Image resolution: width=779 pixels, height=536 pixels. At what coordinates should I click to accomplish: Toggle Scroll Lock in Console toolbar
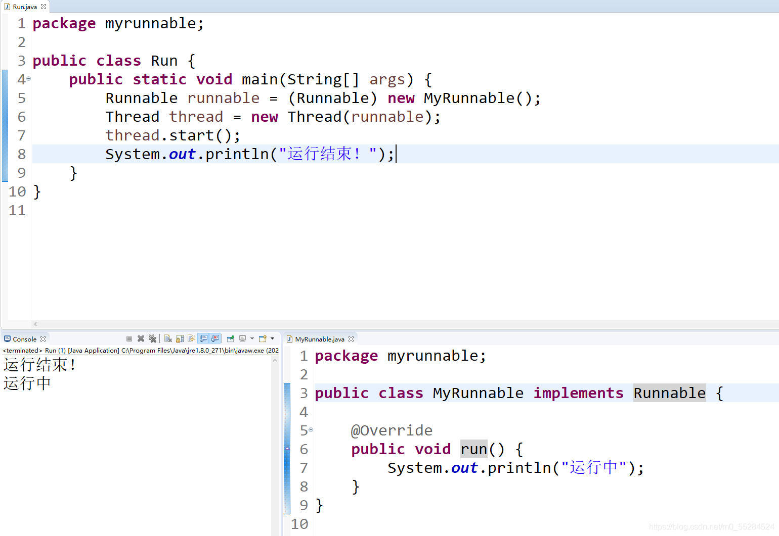point(180,339)
